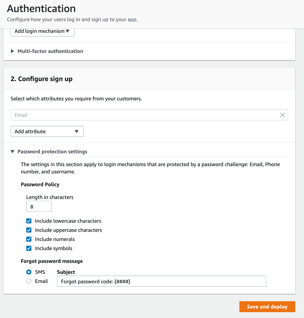Click the Multi-factor authentication section title

pos(50,51)
